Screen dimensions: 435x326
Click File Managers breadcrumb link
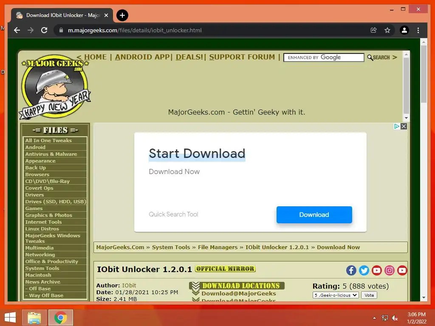pos(218,247)
